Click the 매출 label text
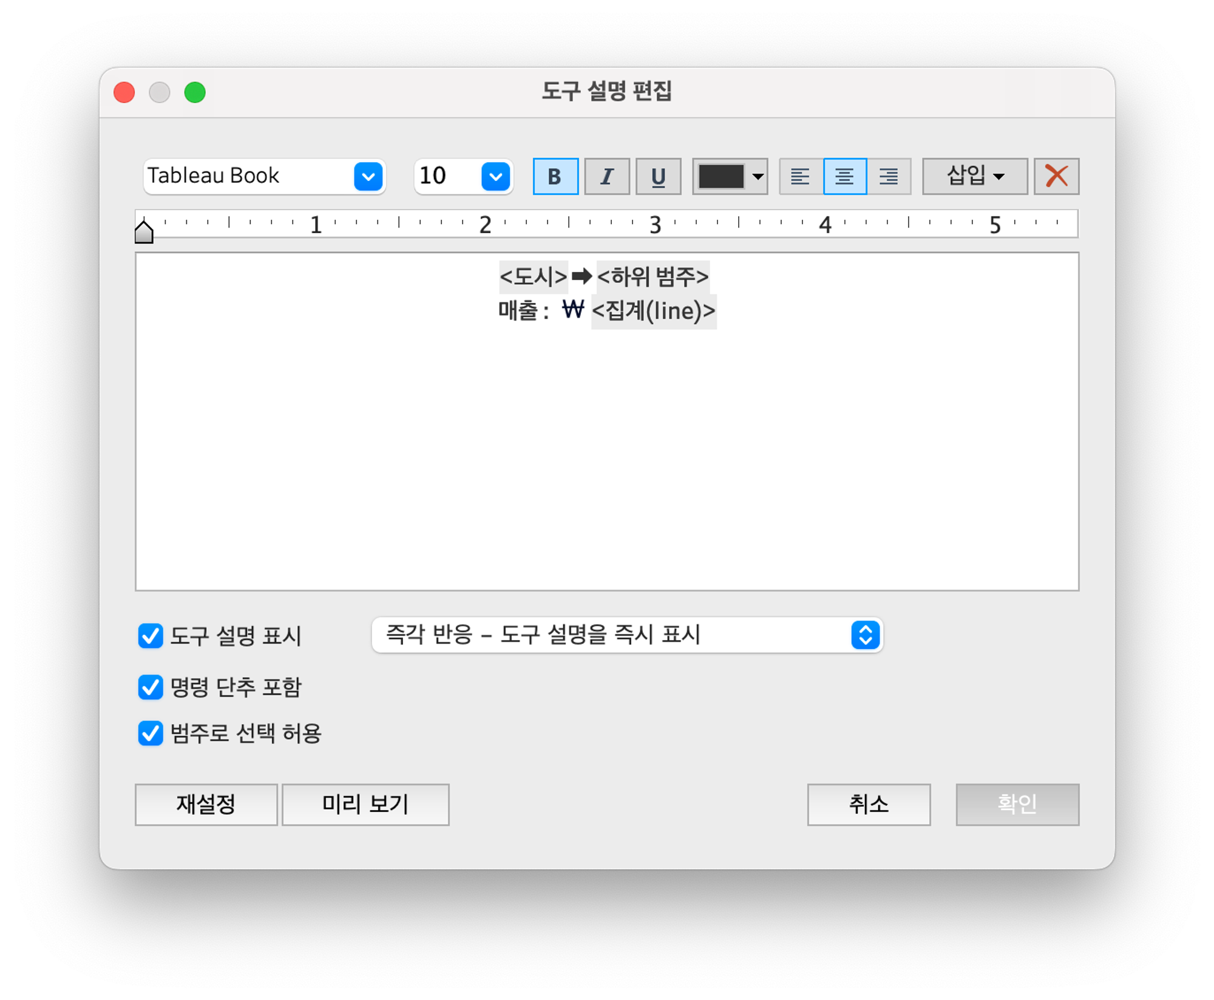This screenshot has width=1214, height=1000. point(518,311)
